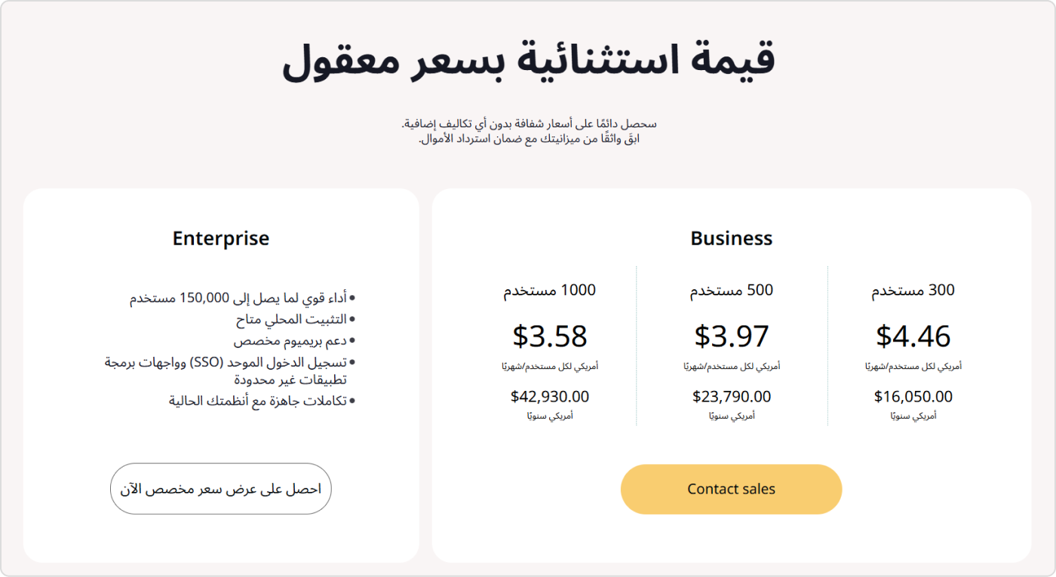This screenshot has width=1056, height=577.
Task: Click the $3.58 monthly price
Action: [x=550, y=334]
